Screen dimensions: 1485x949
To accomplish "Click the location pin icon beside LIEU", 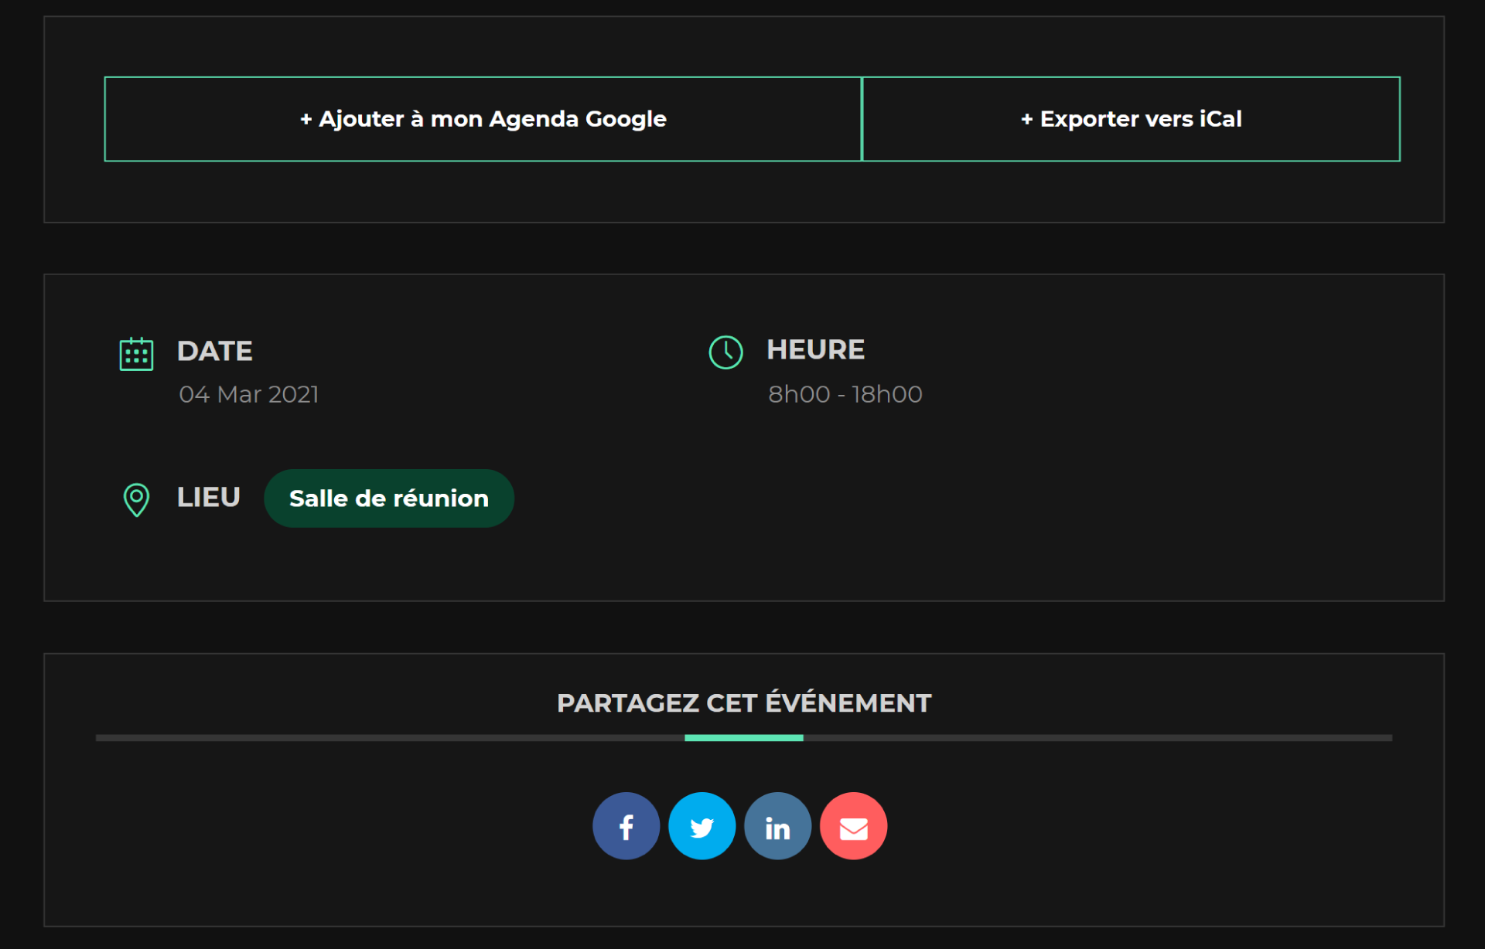I will [x=136, y=499].
